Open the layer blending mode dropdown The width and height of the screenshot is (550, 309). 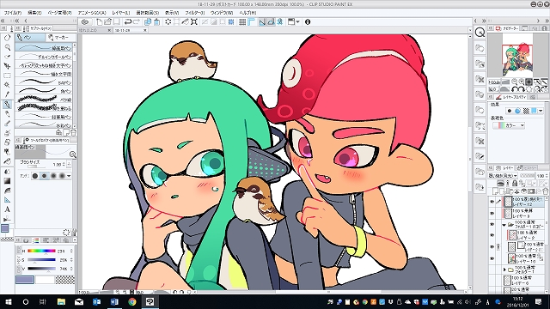coord(503,175)
